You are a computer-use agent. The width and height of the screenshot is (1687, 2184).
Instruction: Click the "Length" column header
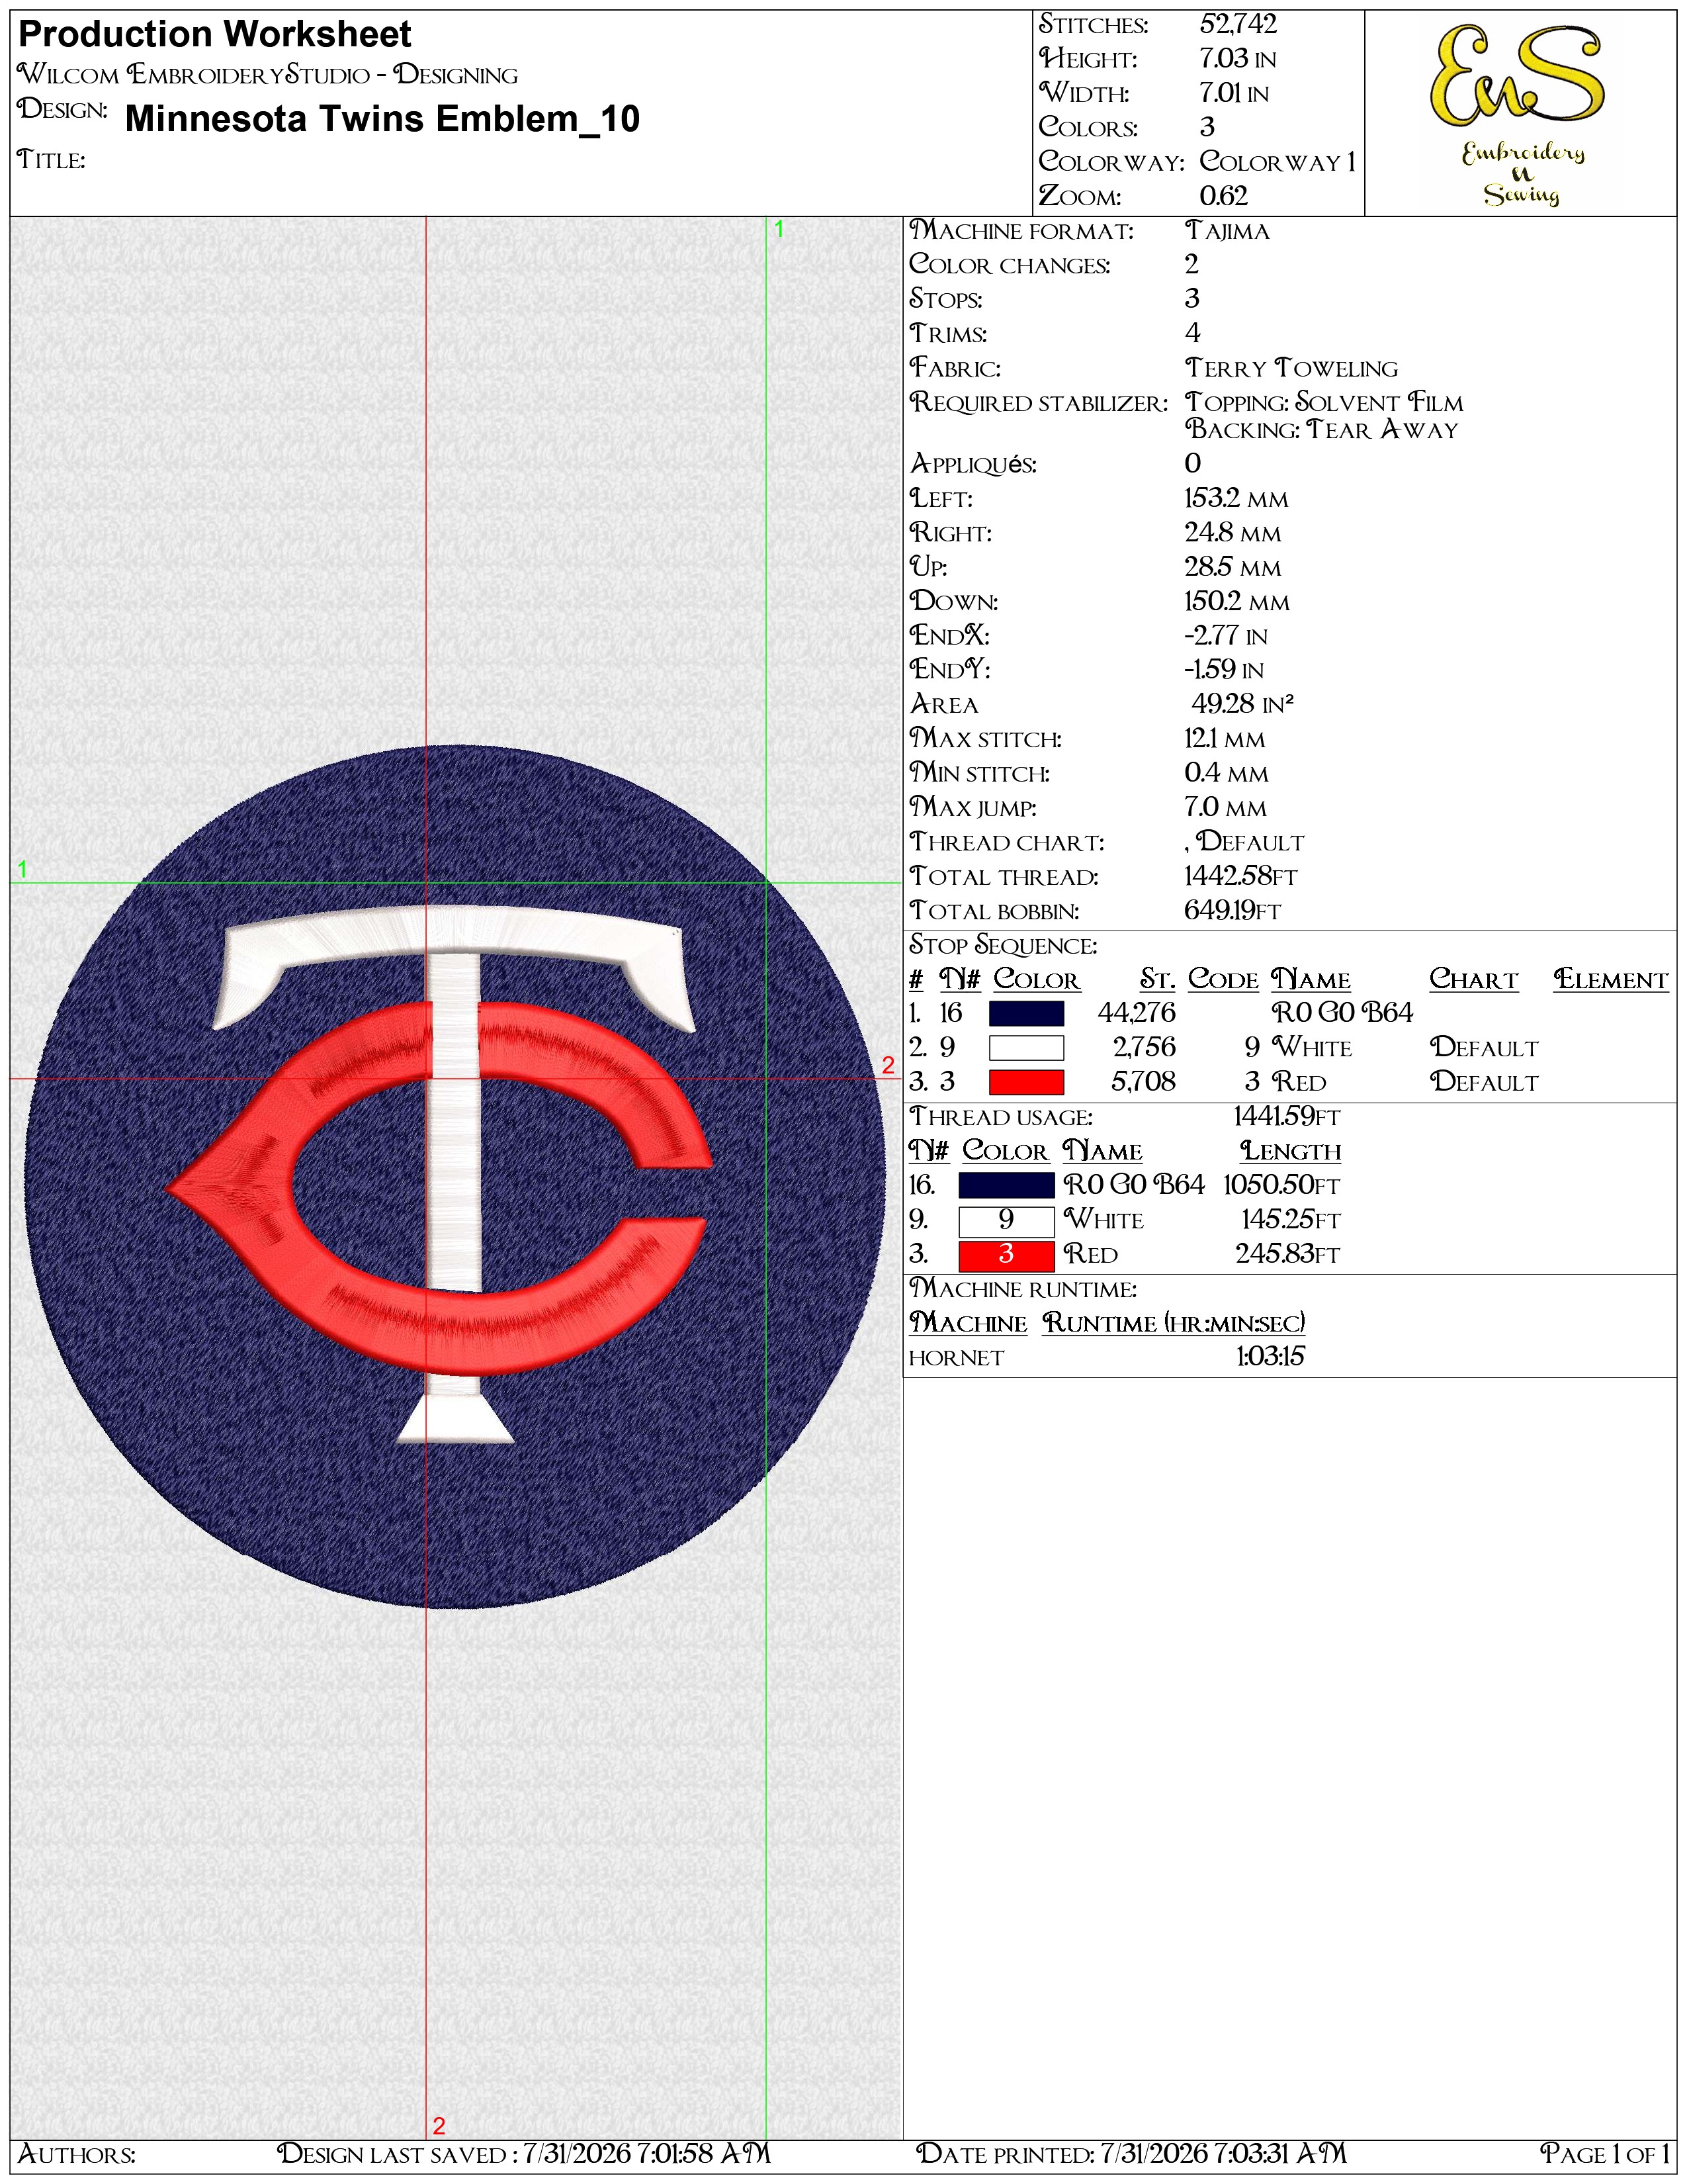point(1290,1151)
